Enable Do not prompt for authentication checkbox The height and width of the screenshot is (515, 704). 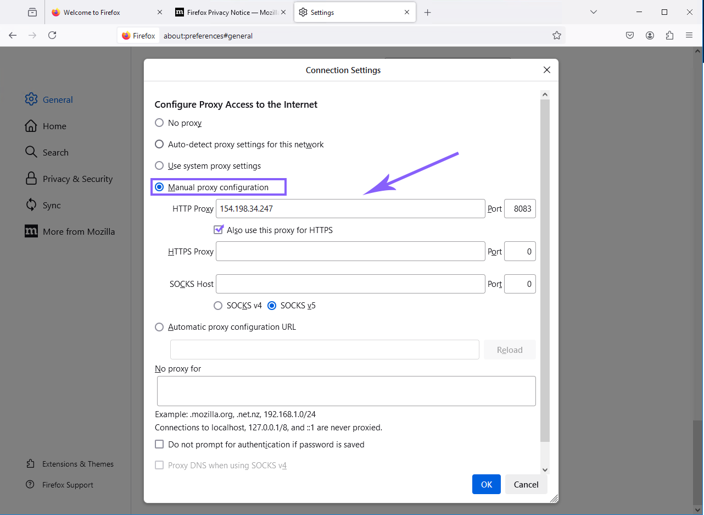click(x=159, y=445)
